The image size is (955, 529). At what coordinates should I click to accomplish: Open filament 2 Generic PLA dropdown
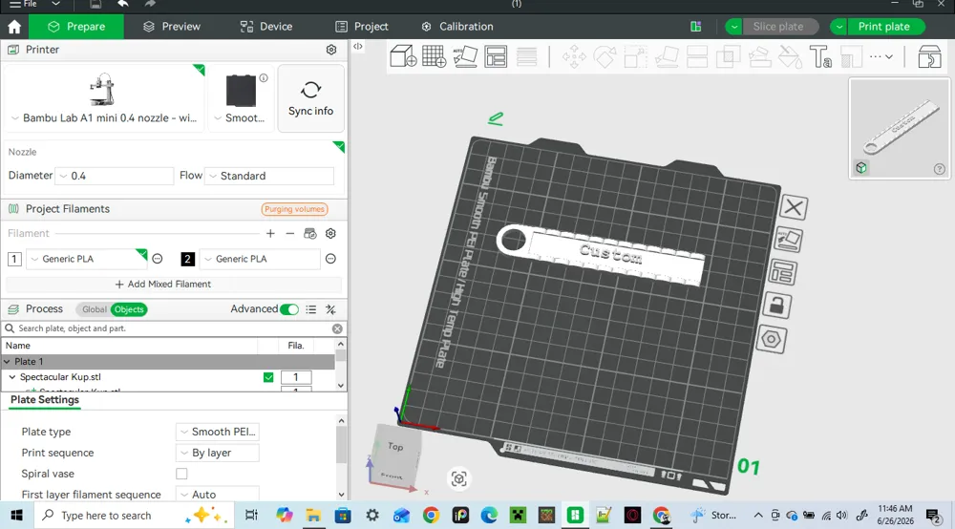[x=260, y=259]
